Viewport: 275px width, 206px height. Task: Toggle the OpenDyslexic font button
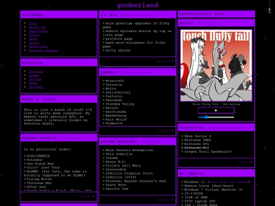[216, 14]
